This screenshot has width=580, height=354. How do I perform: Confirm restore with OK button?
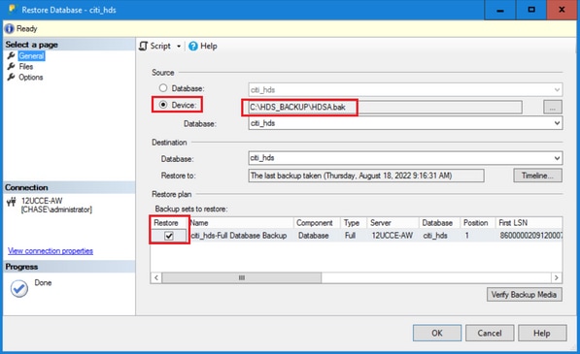pyautogui.click(x=437, y=333)
